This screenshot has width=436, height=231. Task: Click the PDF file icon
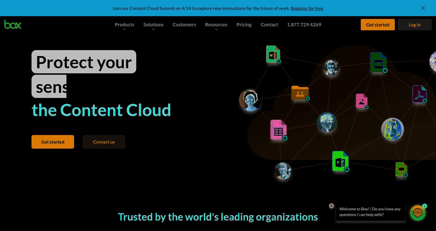(420, 94)
